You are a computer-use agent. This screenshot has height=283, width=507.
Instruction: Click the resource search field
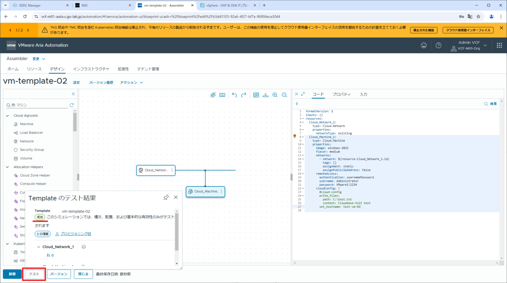36,105
